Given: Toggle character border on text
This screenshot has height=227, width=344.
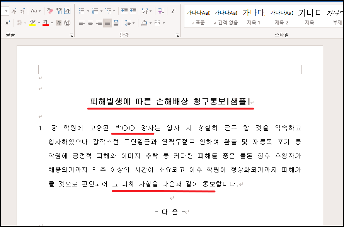Looking at the screenshot, I should click(67, 11).
